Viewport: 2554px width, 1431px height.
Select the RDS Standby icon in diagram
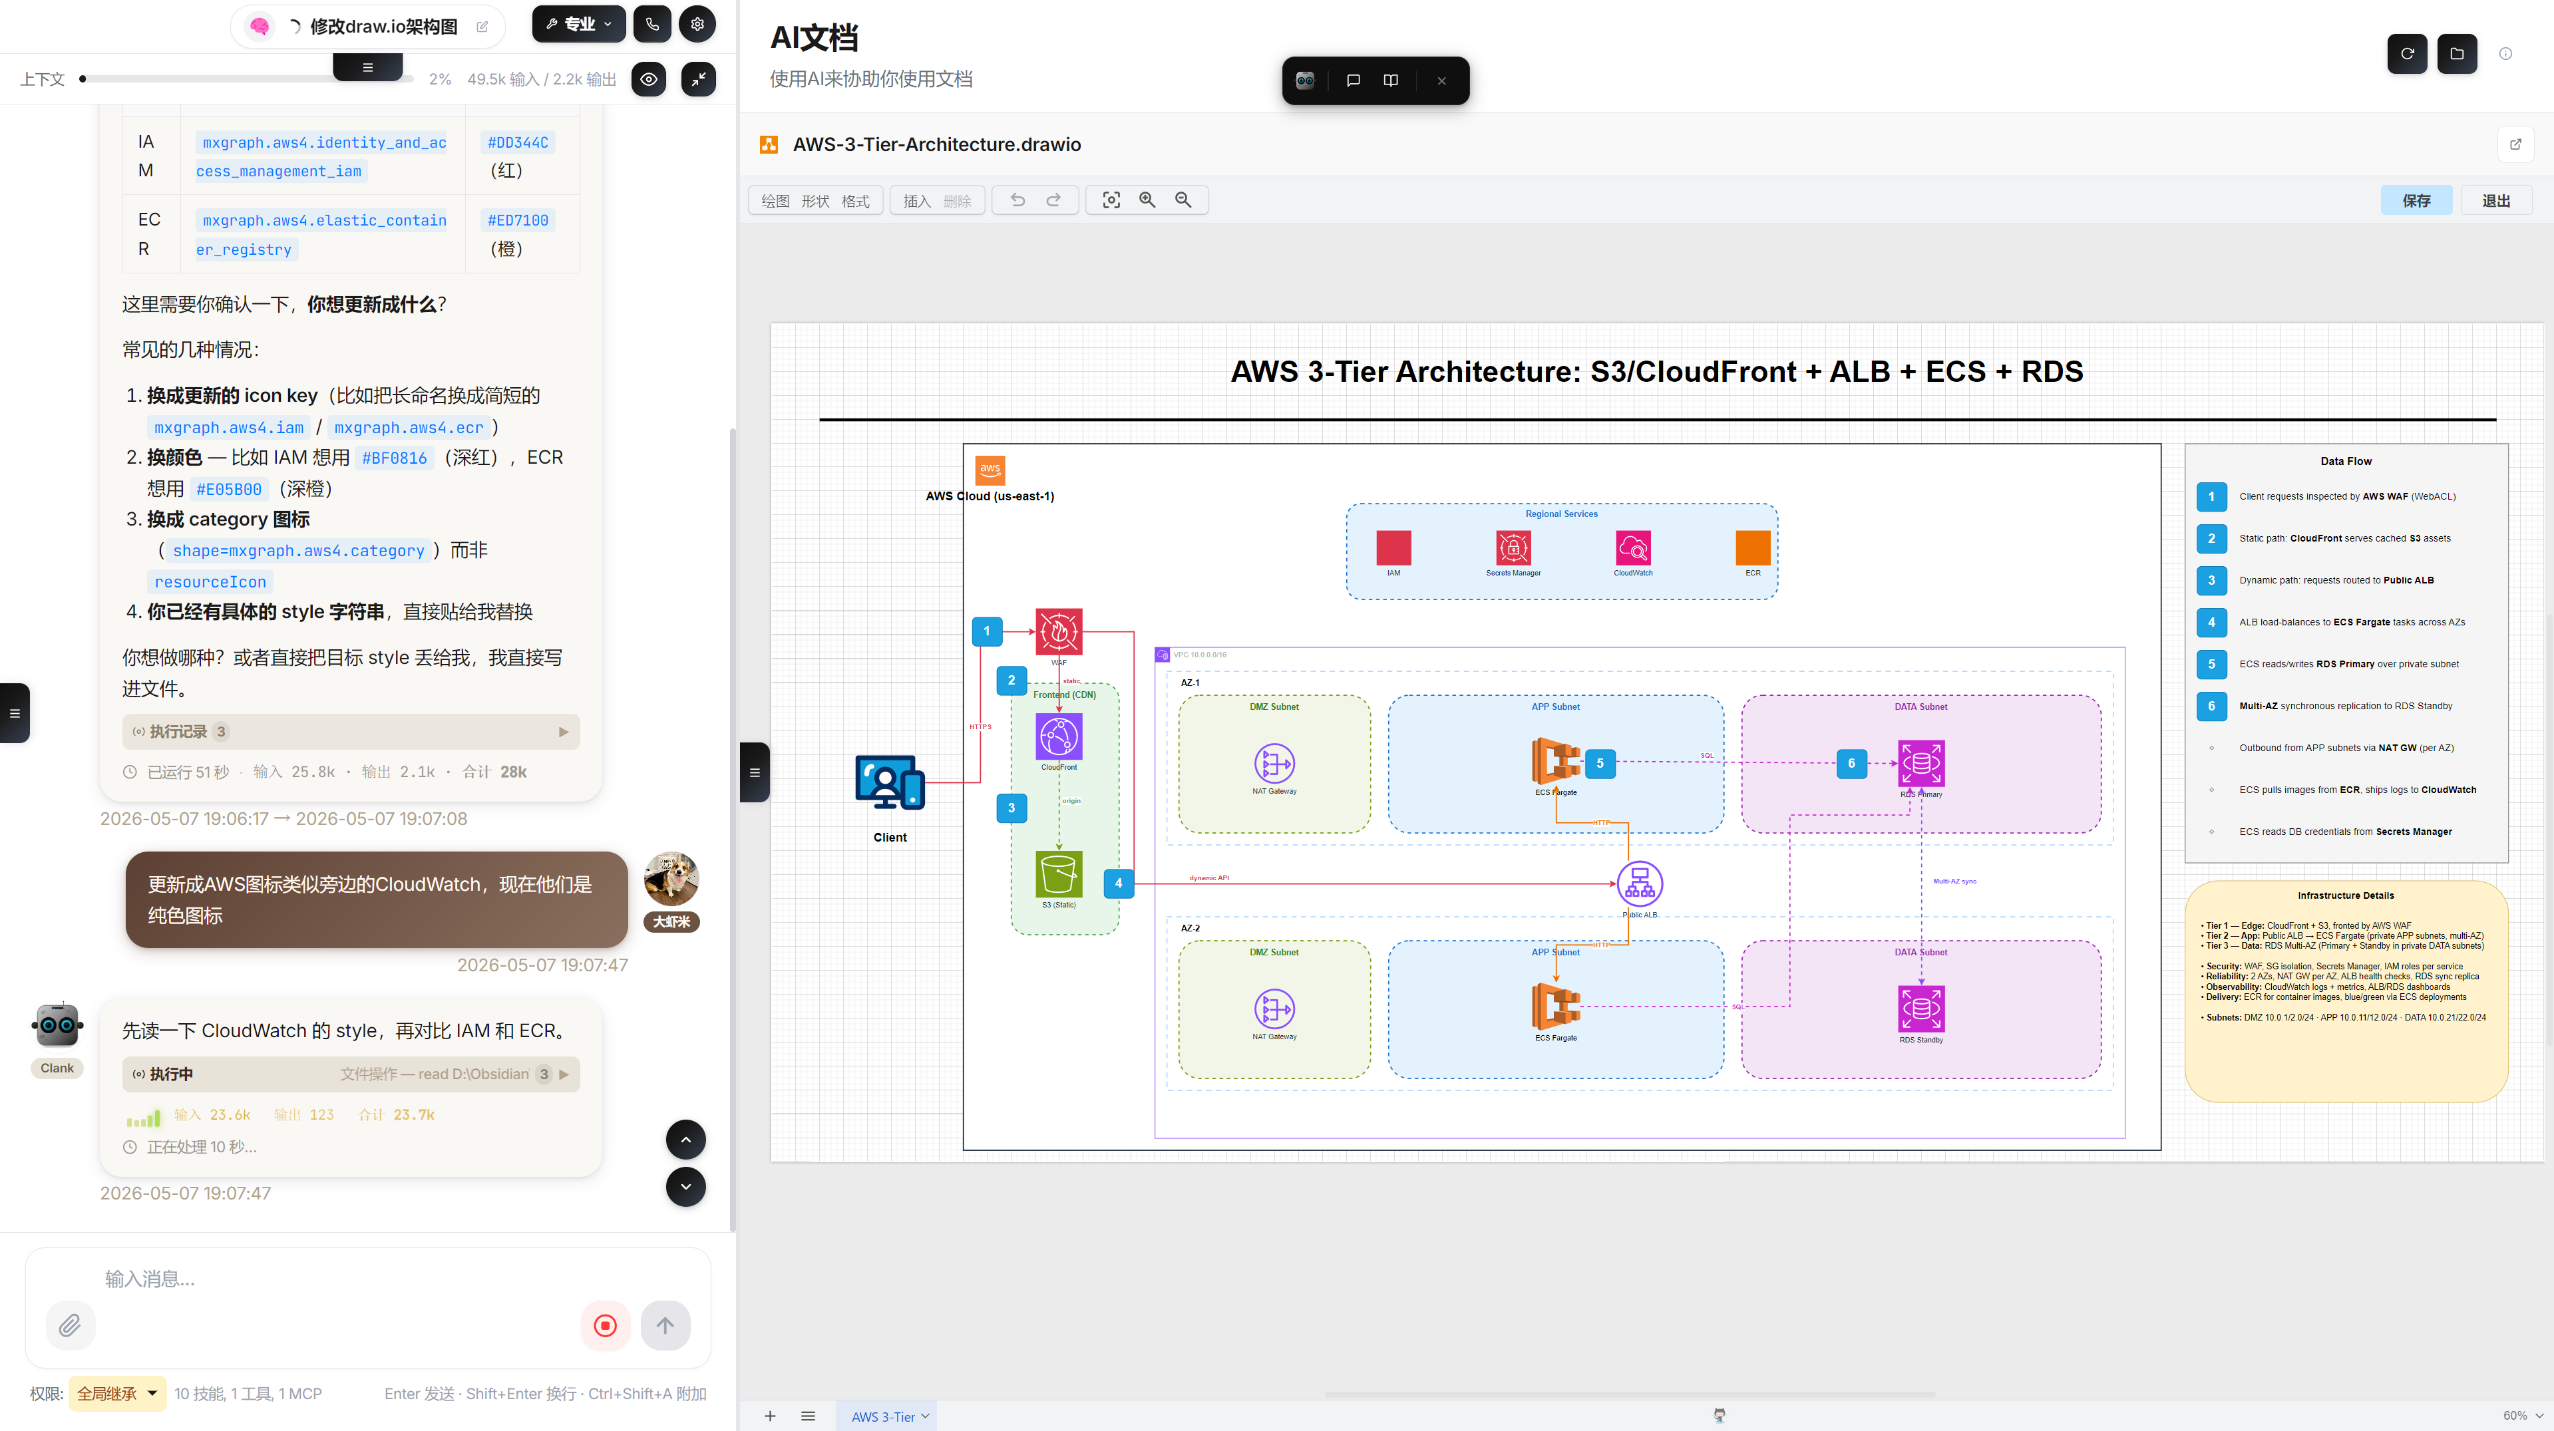[1920, 1009]
